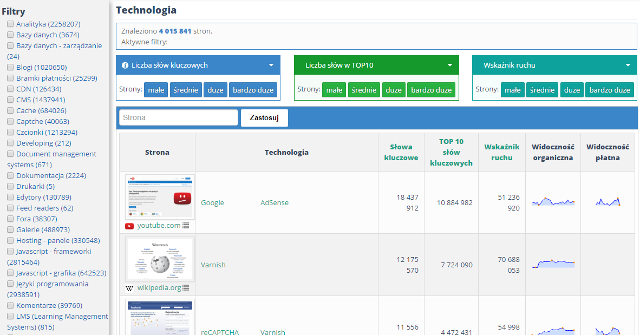Viewport: 640px width, 335px height.
Task: Open the youtube.com page thumbnail
Action: point(160,197)
